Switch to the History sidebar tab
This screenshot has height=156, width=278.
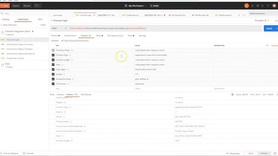(6, 19)
